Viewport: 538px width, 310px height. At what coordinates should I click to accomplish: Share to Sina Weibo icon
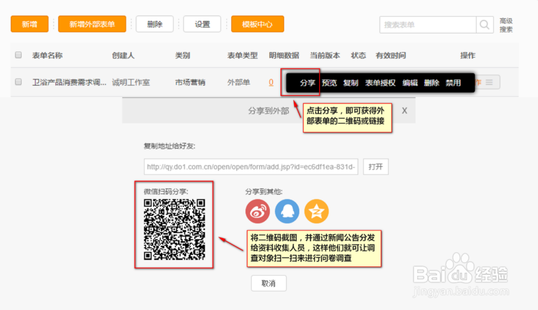click(258, 211)
